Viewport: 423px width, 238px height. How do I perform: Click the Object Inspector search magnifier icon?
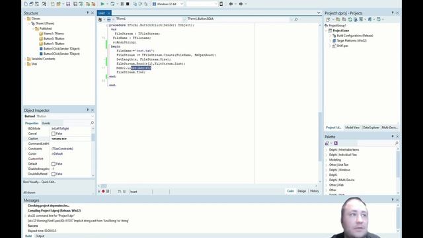(92, 123)
